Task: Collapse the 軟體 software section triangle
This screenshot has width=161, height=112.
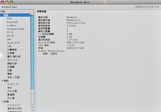Action: tap(3, 102)
